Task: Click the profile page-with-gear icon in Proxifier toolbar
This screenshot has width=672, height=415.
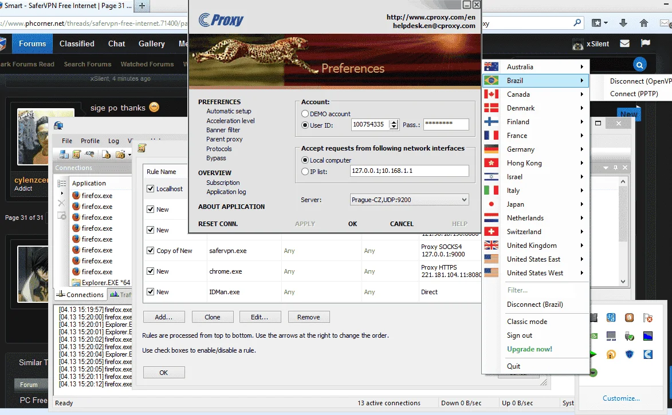Action: (x=106, y=154)
